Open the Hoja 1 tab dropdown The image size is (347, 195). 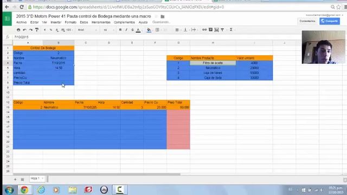point(42,178)
